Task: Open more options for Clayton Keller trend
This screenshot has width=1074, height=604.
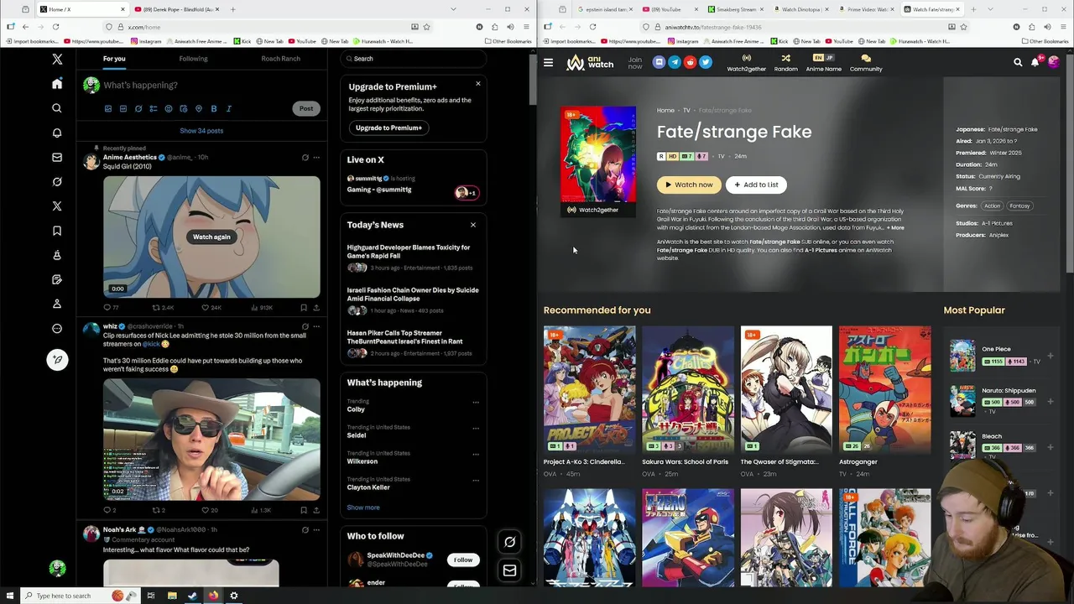Action: 476,480
